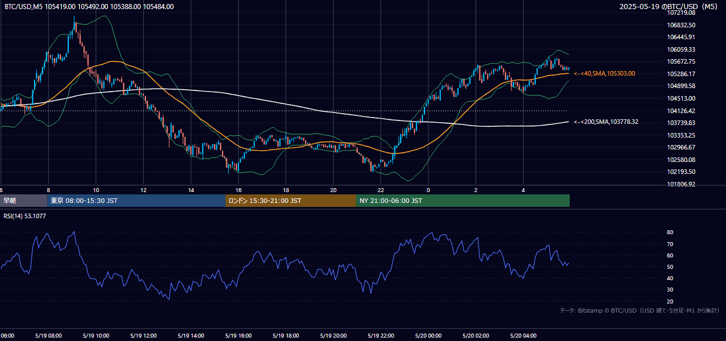Click the price axis value 104899.58
726x341 pixels.
(681, 86)
